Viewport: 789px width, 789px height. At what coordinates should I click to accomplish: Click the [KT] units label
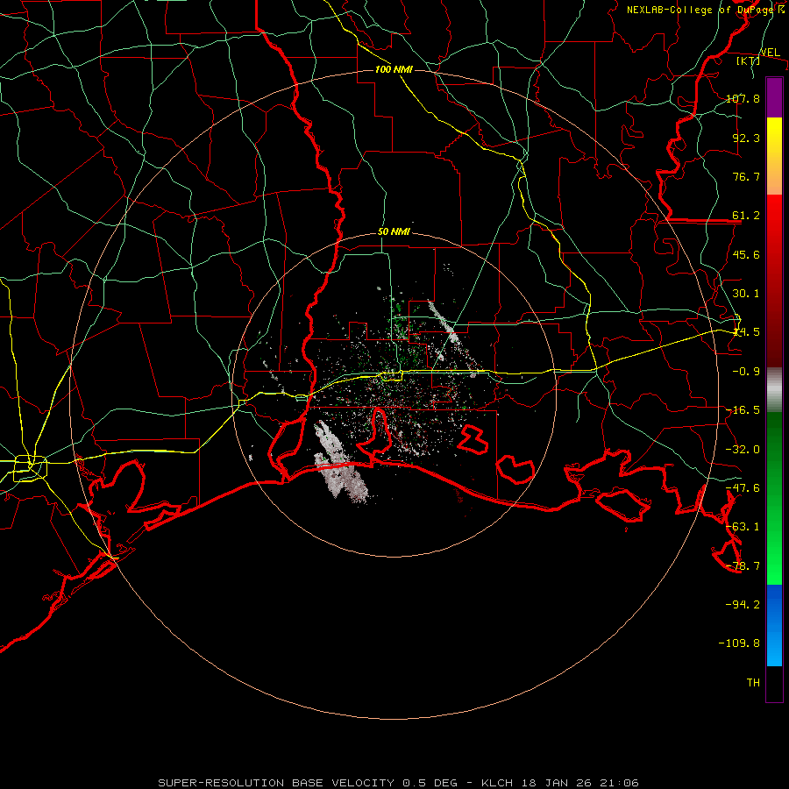click(x=749, y=60)
